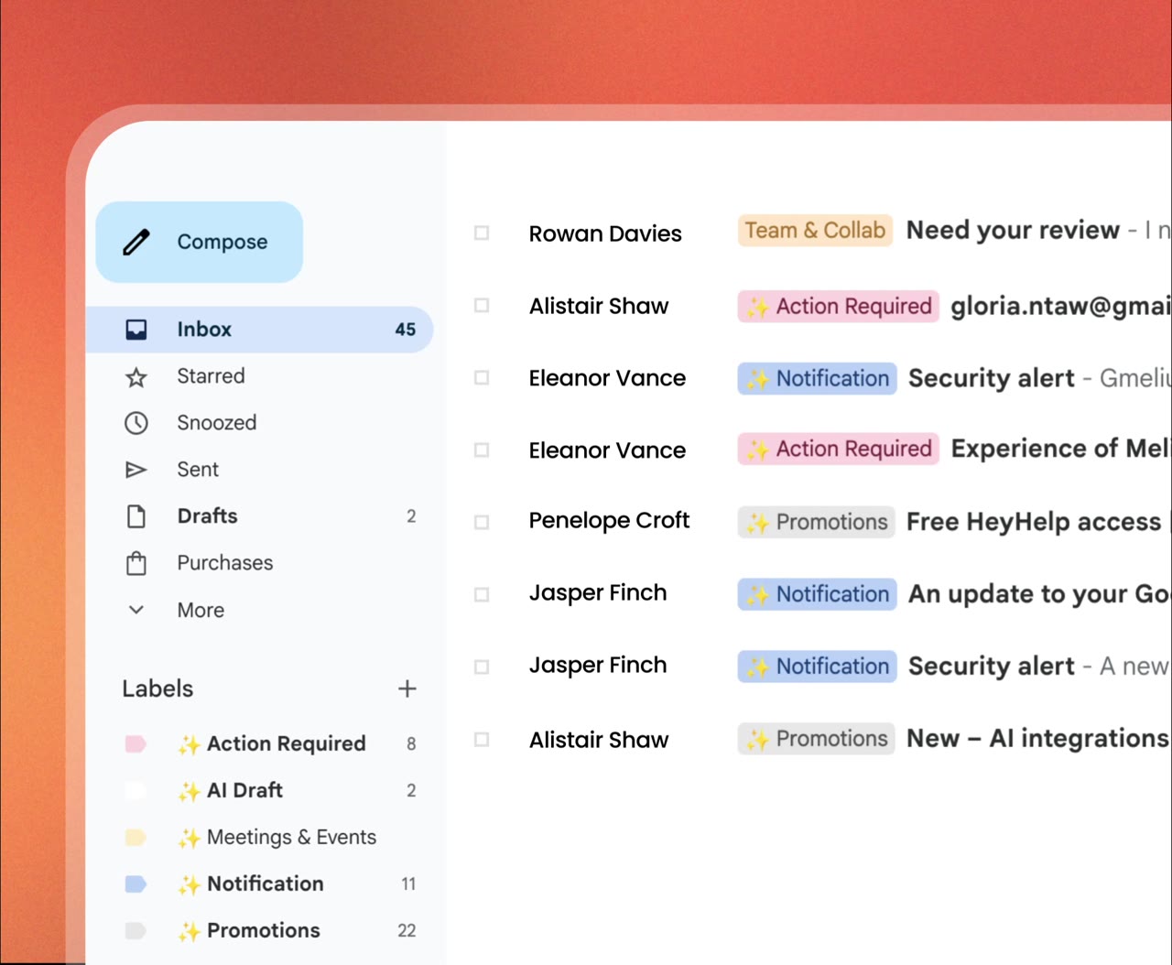The image size is (1172, 965).
Task: Open the Purchases category
Action: (225, 563)
